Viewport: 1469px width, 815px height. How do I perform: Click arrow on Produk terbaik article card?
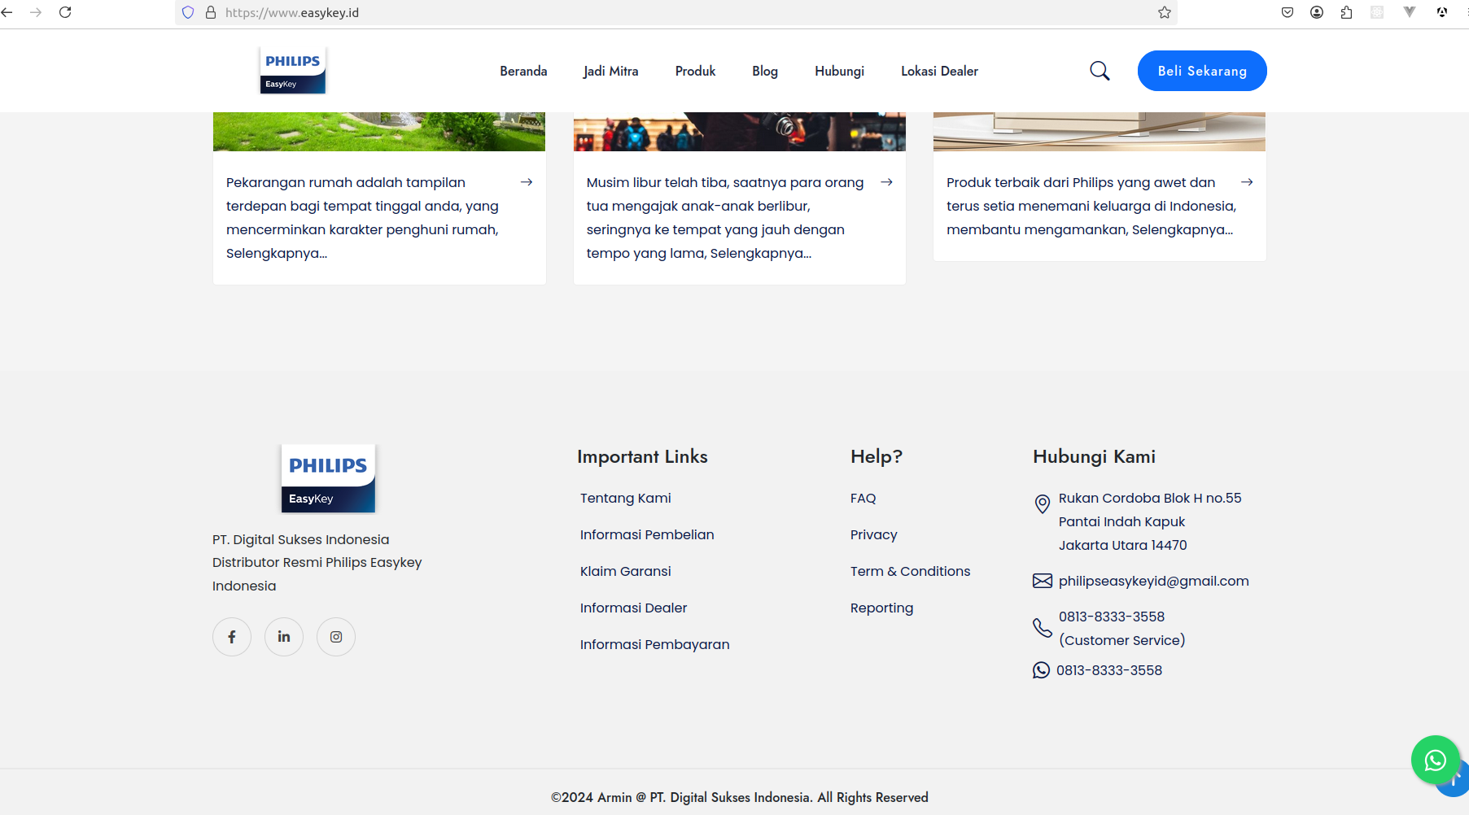pyautogui.click(x=1247, y=182)
